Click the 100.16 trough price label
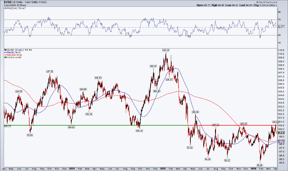 coord(139,131)
